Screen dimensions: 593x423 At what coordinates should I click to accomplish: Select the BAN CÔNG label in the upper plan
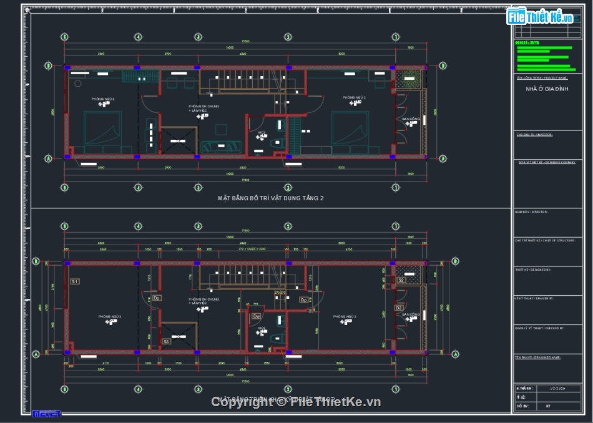pyautogui.click(x=410, y=119)
